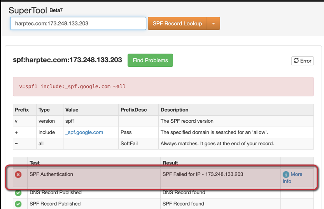
Task: Click the SuperTool heading
Action: point(28,10)
